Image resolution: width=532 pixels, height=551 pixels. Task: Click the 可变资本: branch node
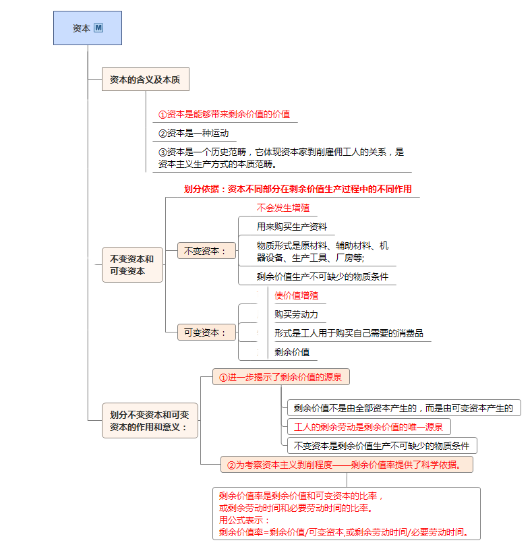[x=206, y=332]
